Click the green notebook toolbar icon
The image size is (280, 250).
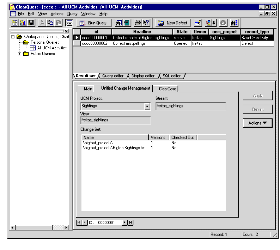click(x=127, y=23)
